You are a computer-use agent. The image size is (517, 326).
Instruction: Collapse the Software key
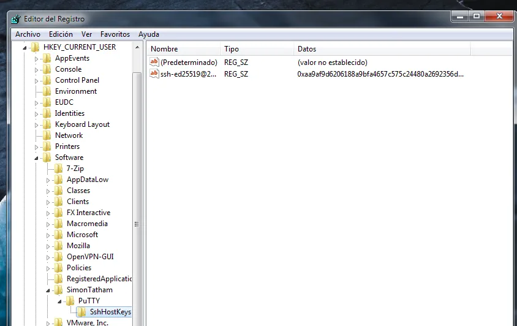coord(36,158)
